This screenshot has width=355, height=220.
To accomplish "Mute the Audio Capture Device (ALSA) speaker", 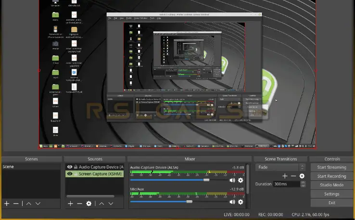I will coord(232,180).
